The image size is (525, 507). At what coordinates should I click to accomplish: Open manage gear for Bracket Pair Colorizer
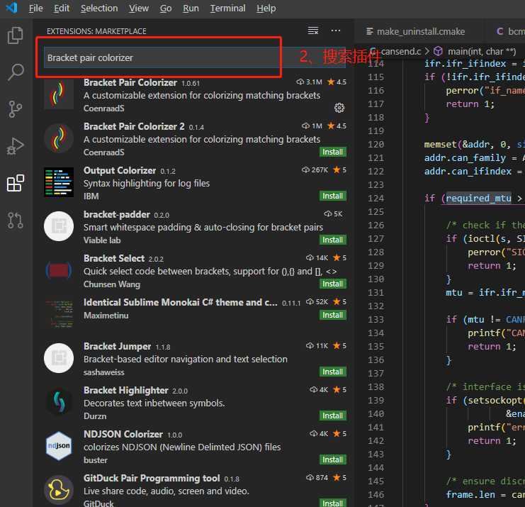pyautogui.click(x=339, y=108)
